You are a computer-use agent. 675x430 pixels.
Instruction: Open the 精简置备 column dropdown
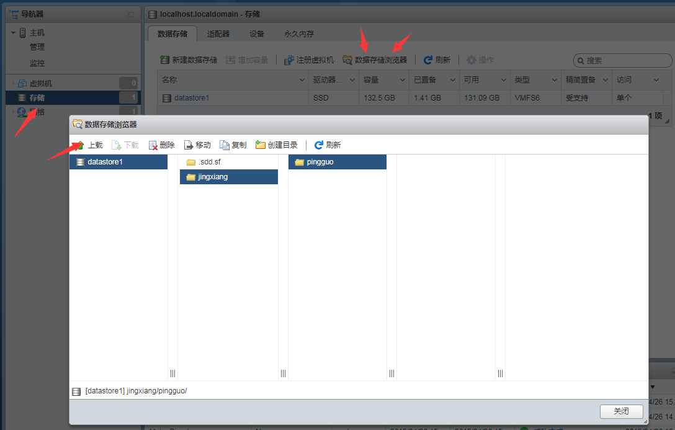pos(606,80)
